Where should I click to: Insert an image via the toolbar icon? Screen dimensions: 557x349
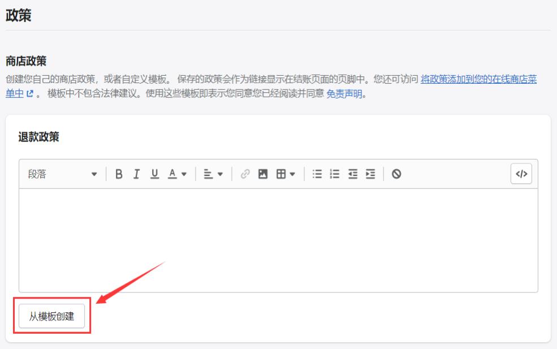[263, 174]
